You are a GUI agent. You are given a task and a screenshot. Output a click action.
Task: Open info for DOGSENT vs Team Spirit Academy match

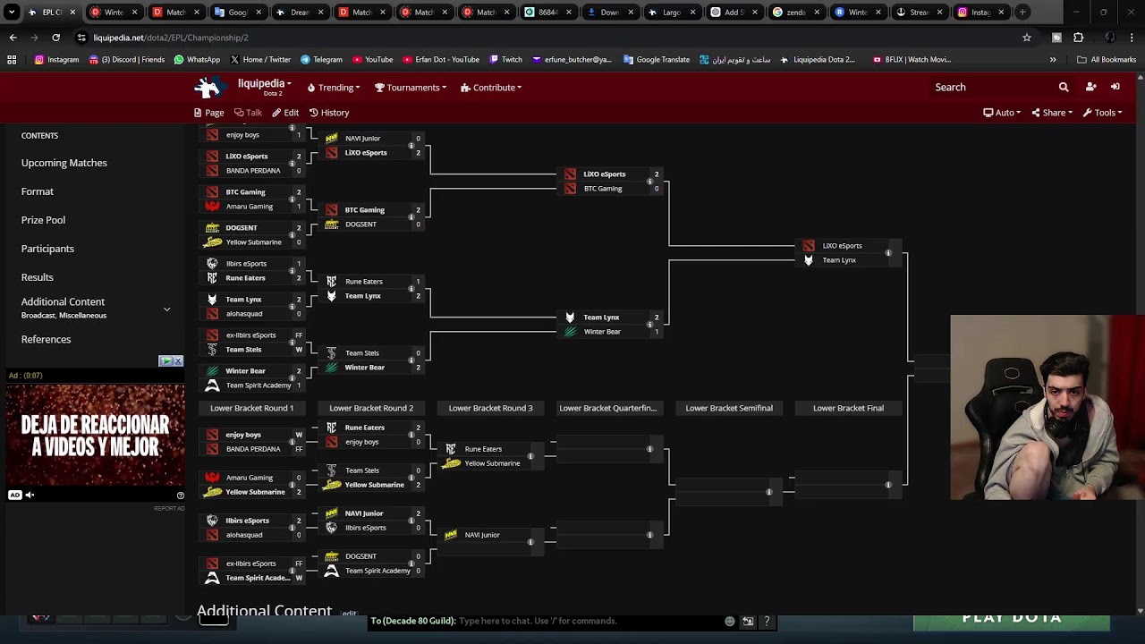[411, 563]
